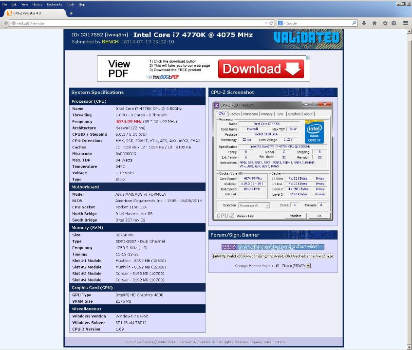This screenshot has height=350, width=412.
Task: Open the Tools menu
Action: pos(71,4)
